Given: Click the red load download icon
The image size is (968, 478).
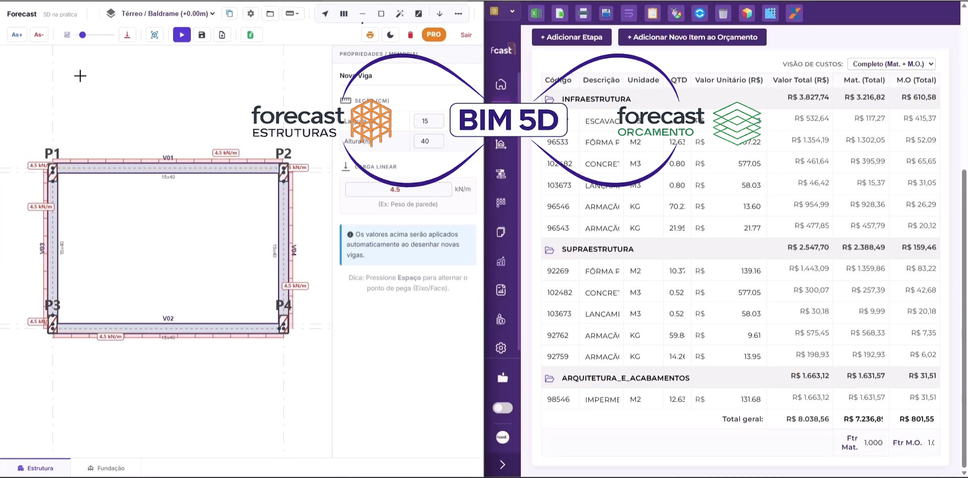Looking at the screenshot, I should tap(127, 35).
